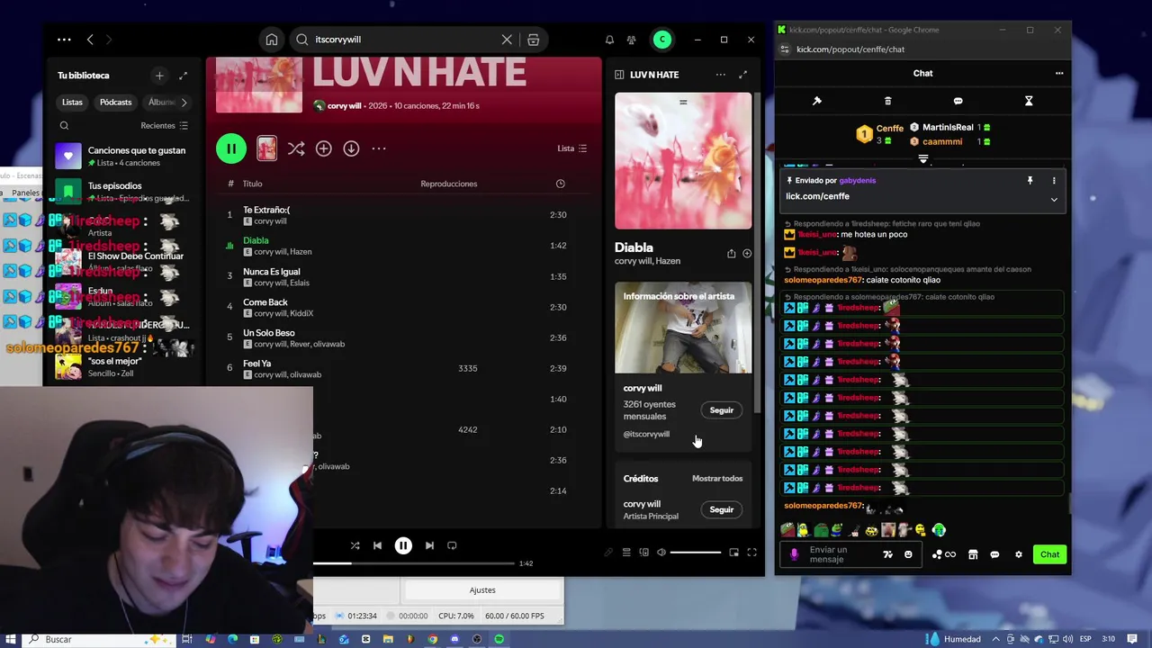Add Diabla to liked songs
This screenshot has width=1152, height=648.
[747, 254]
